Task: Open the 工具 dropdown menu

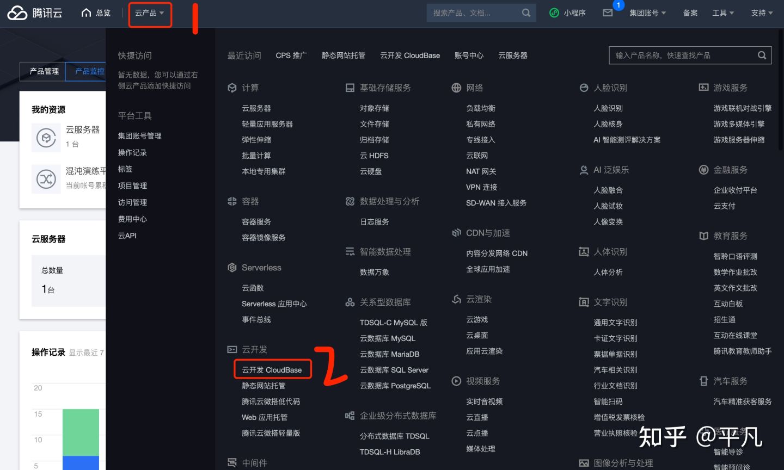Action: point(724,13)
